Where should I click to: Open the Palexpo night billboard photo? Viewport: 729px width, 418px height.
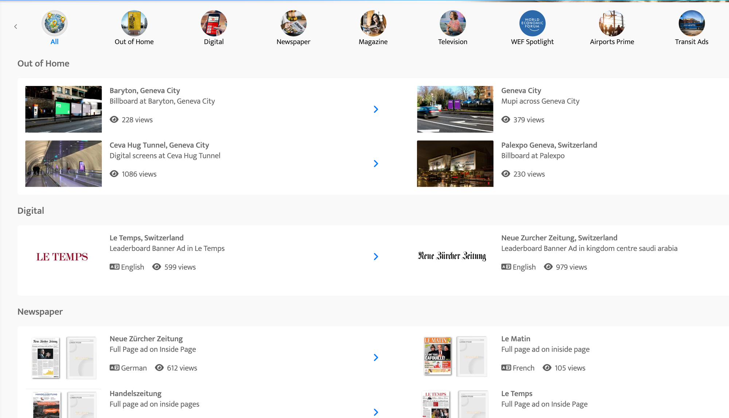455,163
